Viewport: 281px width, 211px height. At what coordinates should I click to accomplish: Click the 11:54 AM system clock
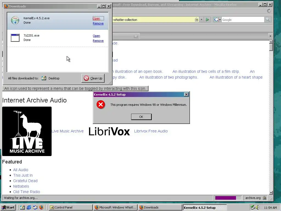coord(270,208)
